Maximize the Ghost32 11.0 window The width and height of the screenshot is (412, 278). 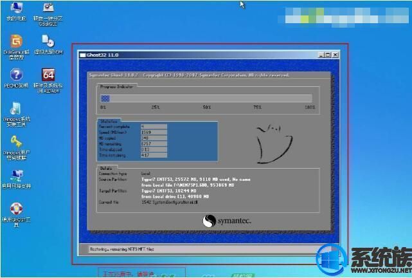(x=327, y=55)
